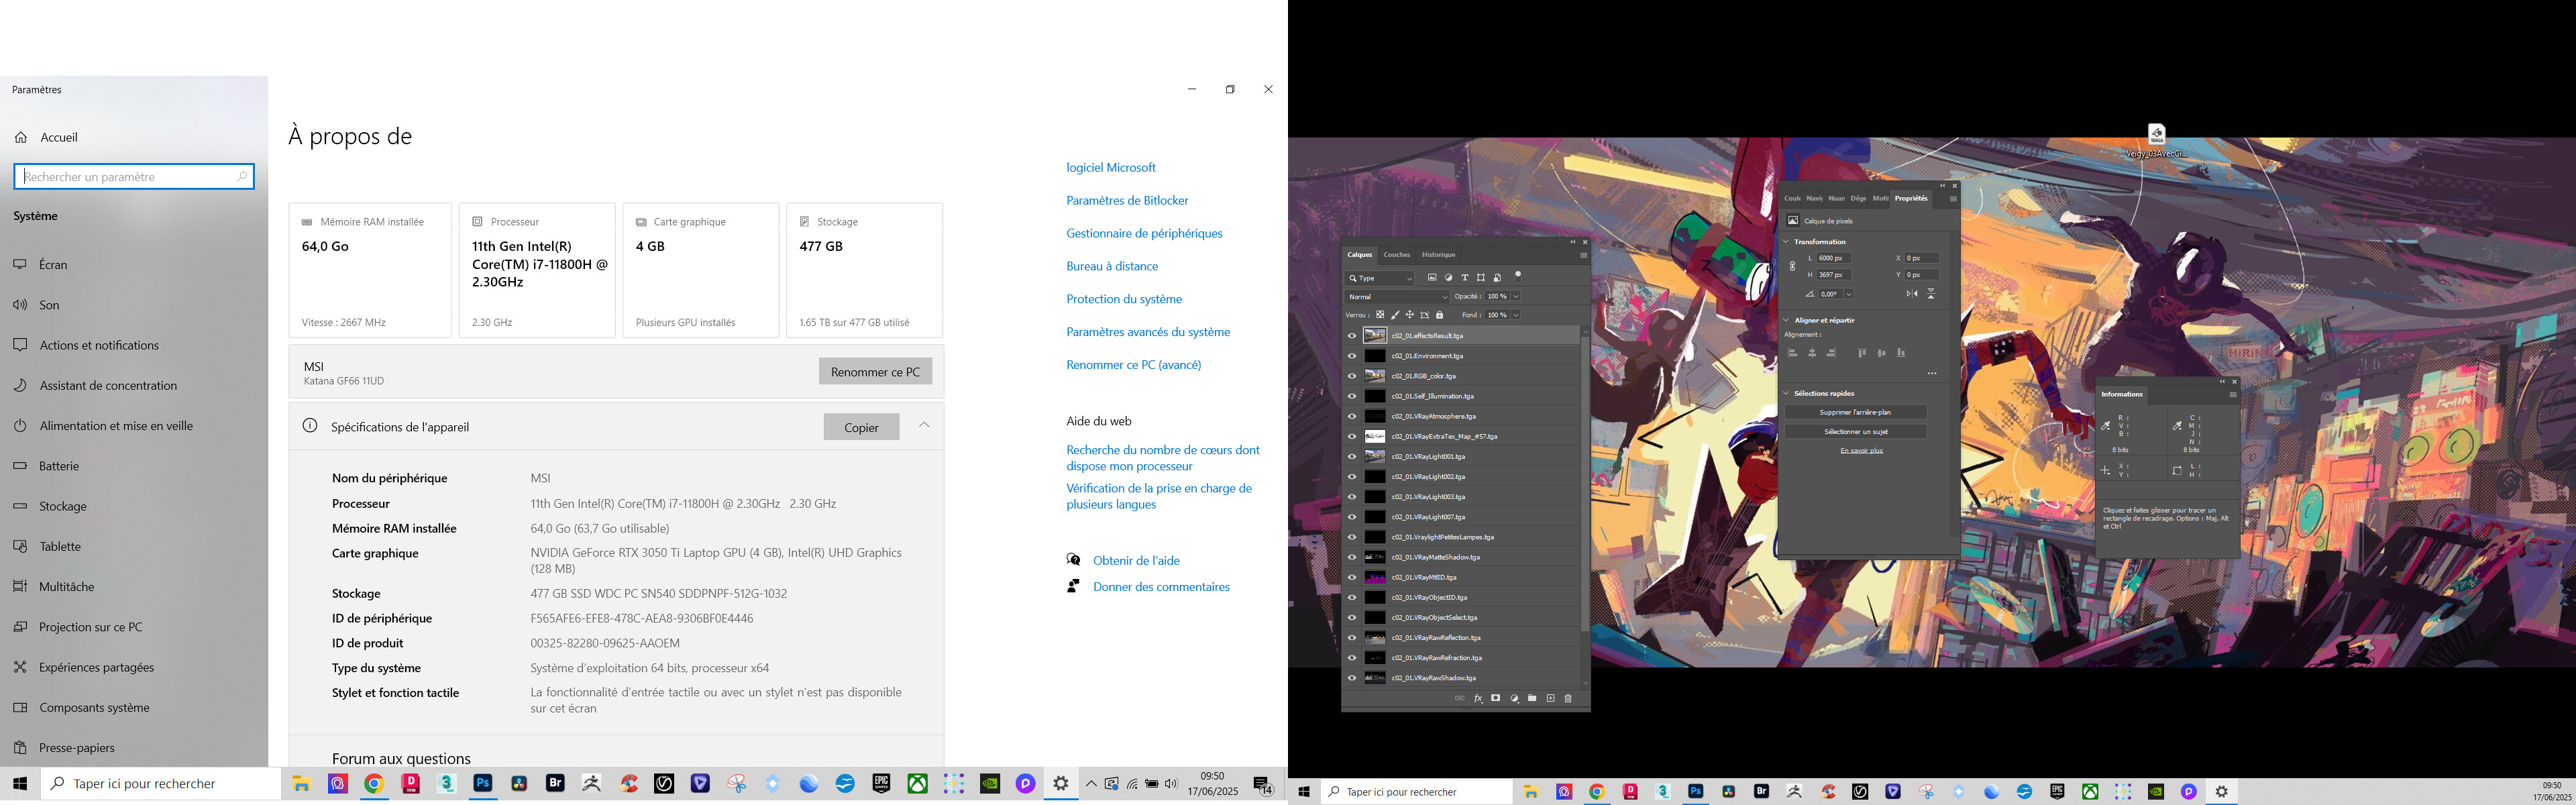This screenshot has width=2576, height=805.
Task: Filter layers by shape layers icon
Action: [x=1481, y=278]
